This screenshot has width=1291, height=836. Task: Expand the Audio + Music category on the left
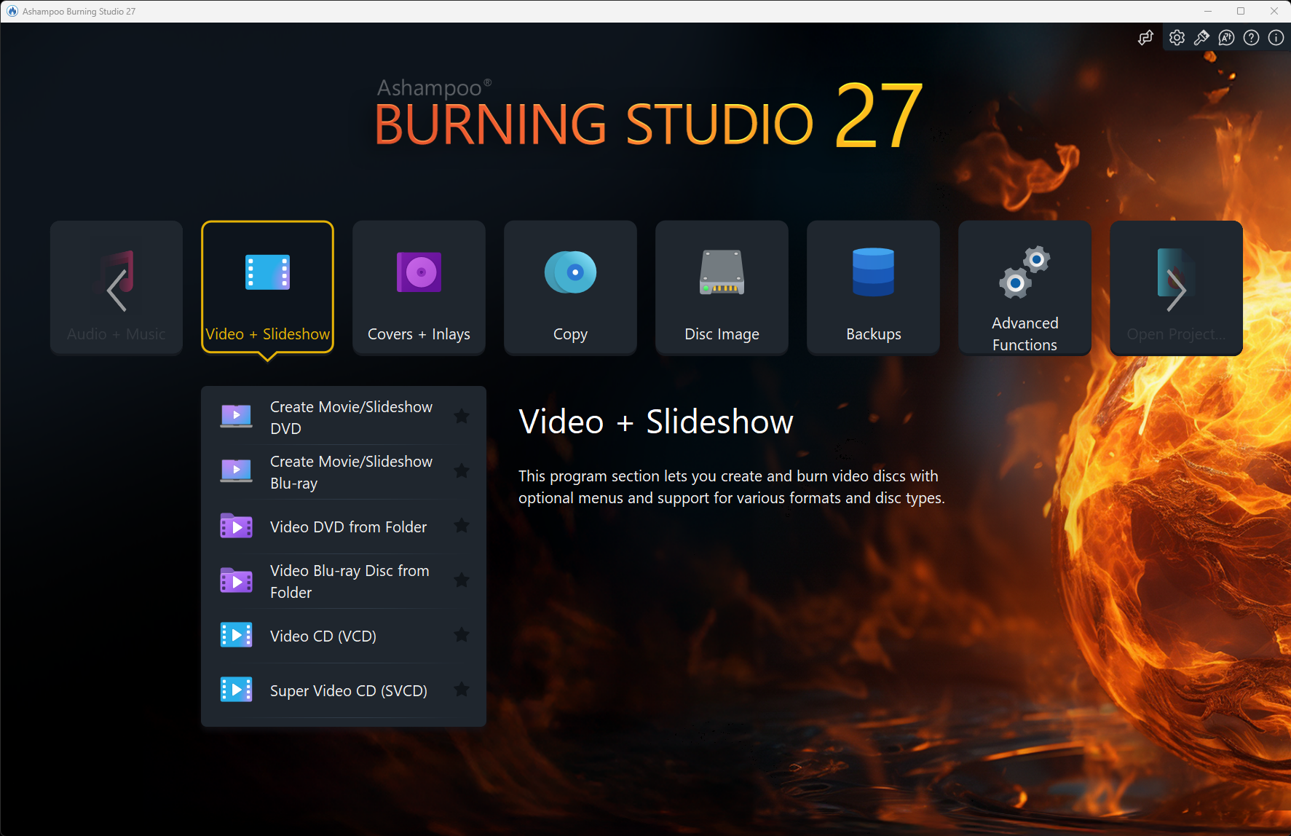[x=116, y=288]
